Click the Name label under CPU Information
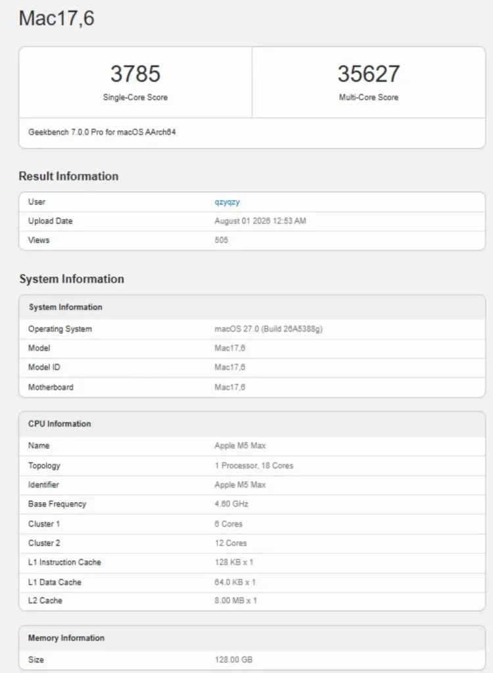 (39, 446)
